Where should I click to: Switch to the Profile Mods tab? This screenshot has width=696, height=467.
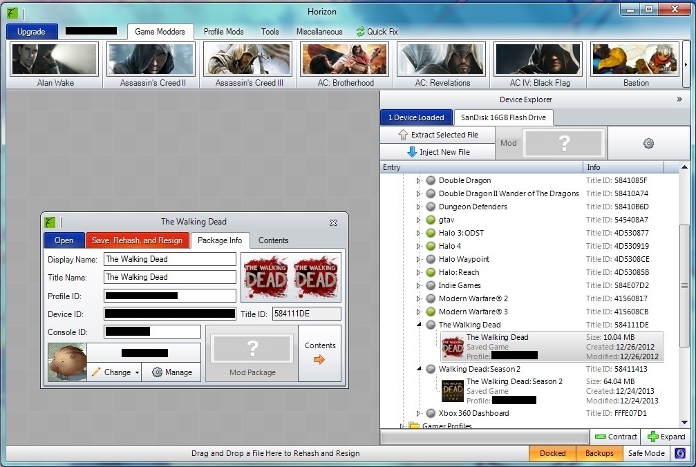click(224, 32)
